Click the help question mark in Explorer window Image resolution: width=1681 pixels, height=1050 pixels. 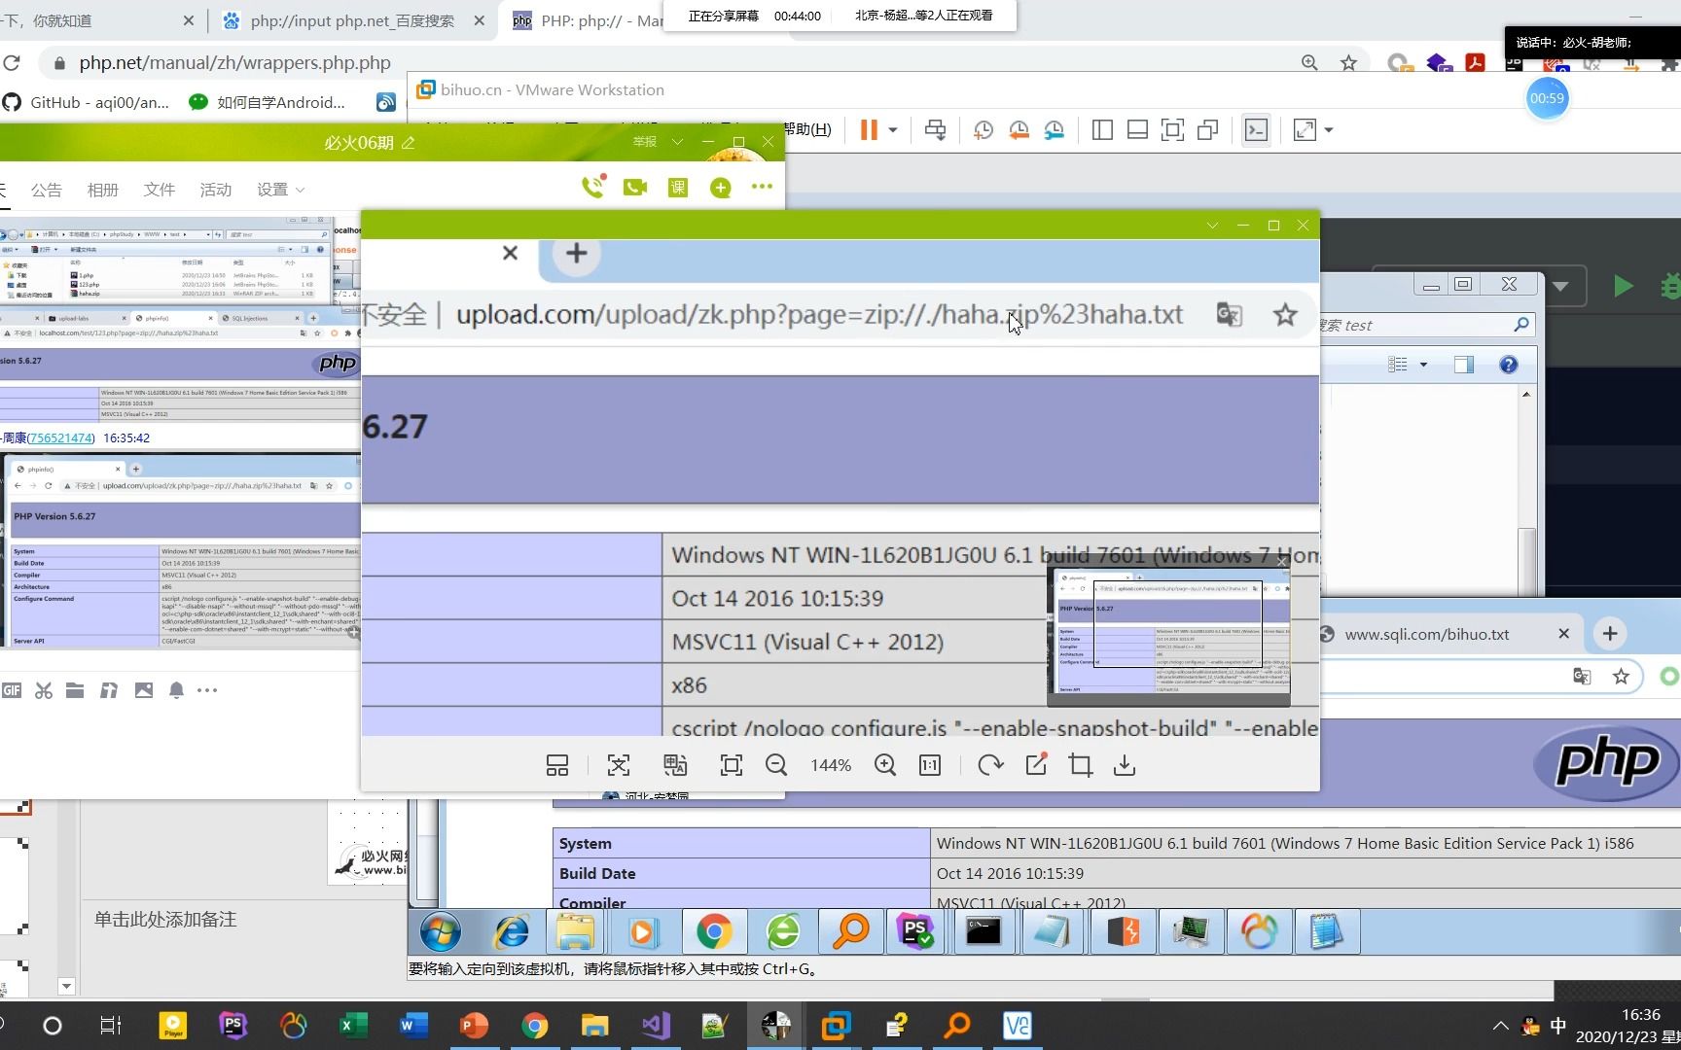1508,365
